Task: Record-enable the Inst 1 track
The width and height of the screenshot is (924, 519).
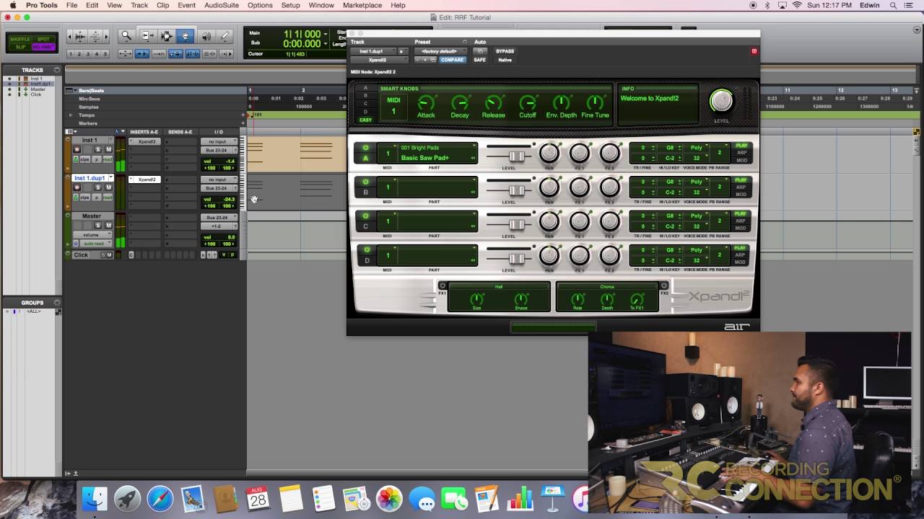Action: coord(77,149)
